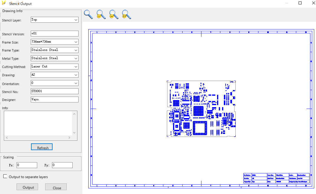Click the Stencil Version input field

pos(54,34)
